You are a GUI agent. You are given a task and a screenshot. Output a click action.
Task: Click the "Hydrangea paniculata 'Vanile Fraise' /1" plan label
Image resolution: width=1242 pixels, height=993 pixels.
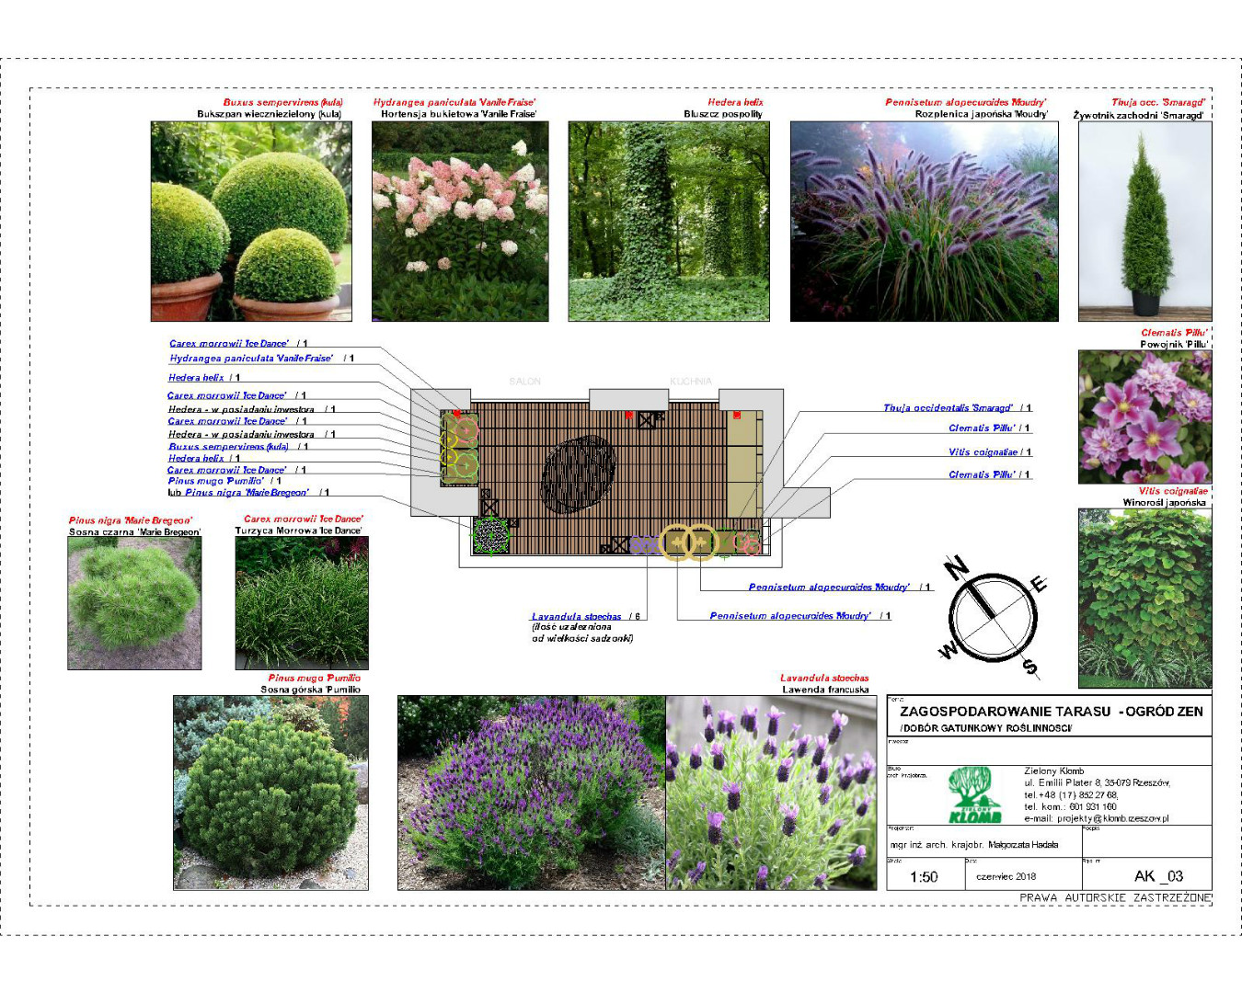(x=261, y=358)
